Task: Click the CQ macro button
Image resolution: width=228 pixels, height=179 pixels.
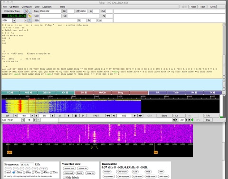Action: (x=10, y=92)
